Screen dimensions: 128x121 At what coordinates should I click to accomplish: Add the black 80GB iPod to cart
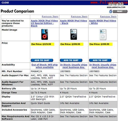point(71,60)
